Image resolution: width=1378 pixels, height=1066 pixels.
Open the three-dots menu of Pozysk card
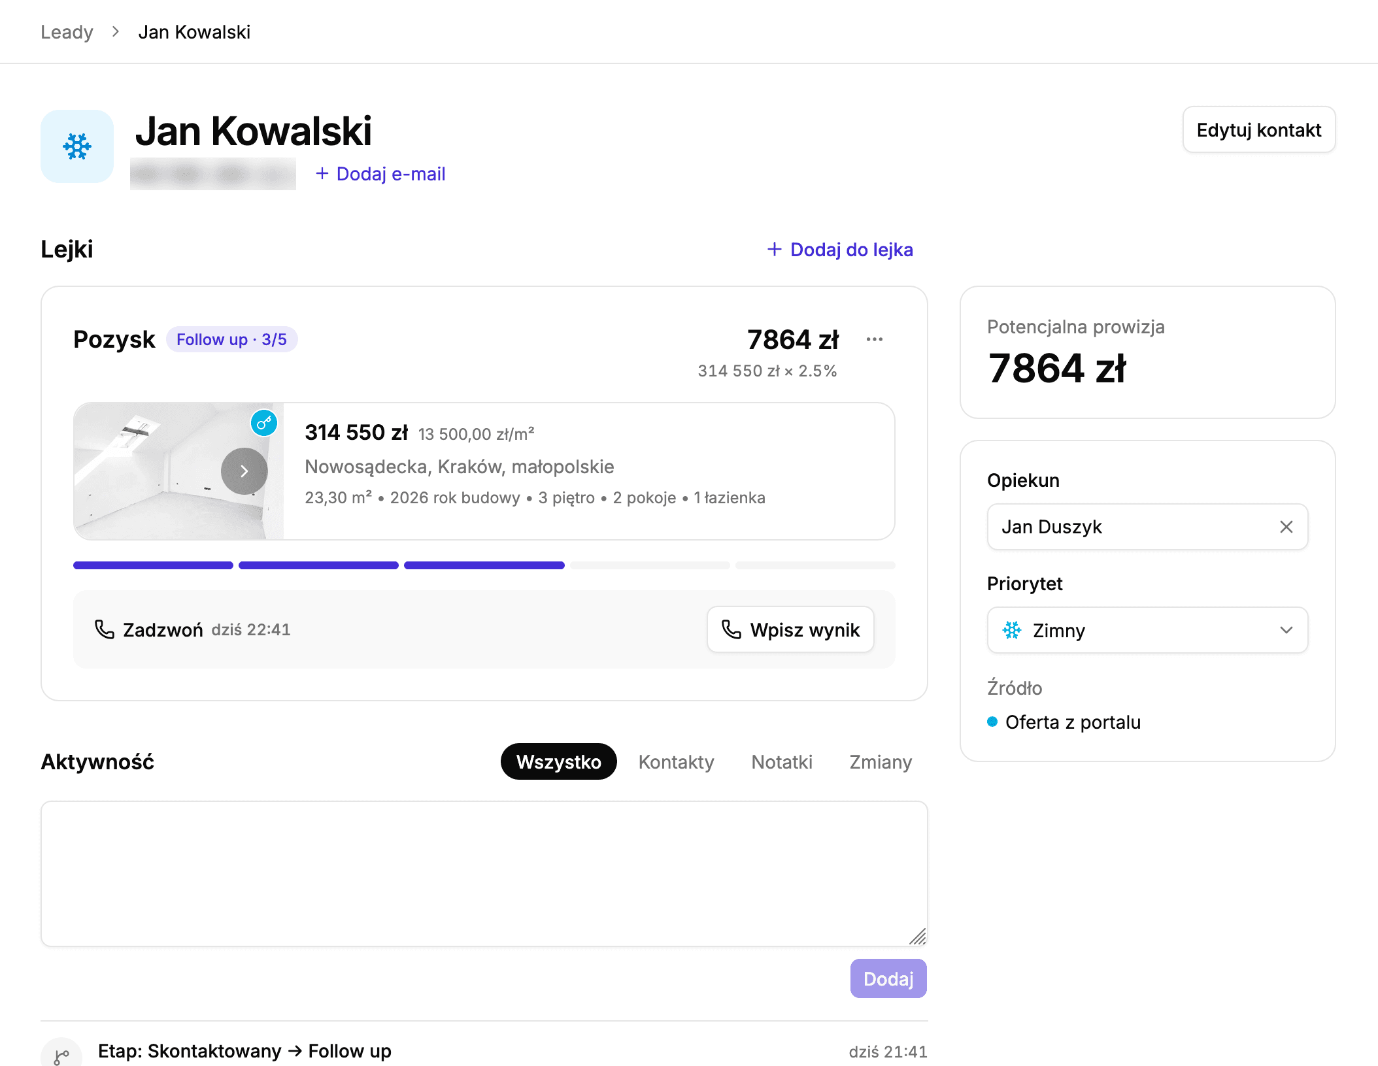[x=874, y=339]
